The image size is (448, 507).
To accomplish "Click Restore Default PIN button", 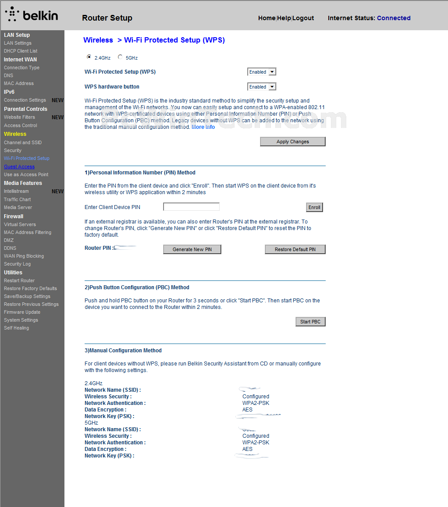I will click(295, 249).
